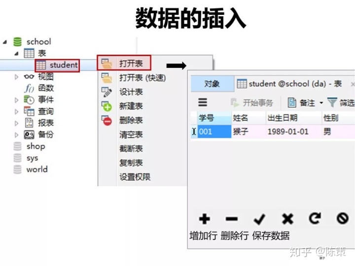Switch to the 对象 tab

click(x=212, y=84)
